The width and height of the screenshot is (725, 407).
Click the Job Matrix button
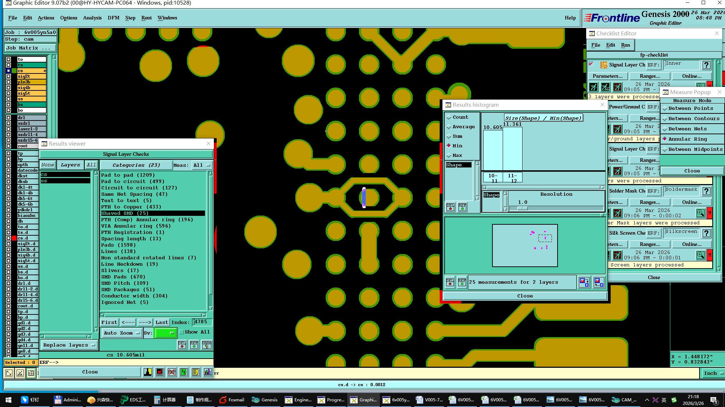click(30, 48)
